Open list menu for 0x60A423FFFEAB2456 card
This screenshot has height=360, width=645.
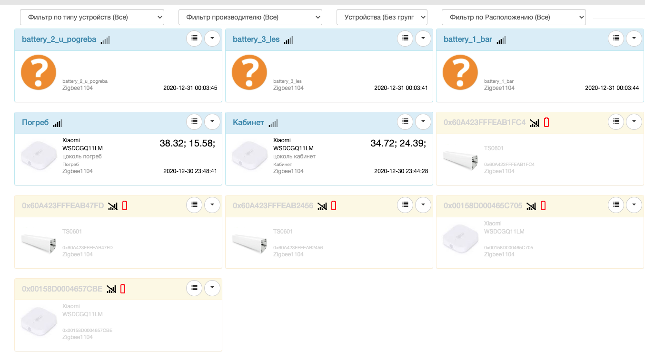click(405, 204)
